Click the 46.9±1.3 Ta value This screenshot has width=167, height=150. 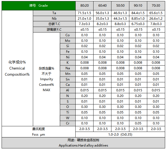(120, 13)
